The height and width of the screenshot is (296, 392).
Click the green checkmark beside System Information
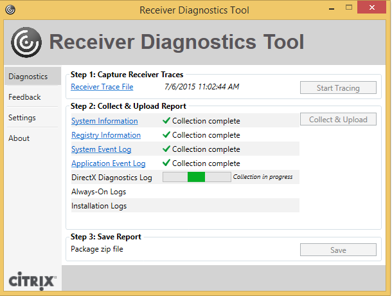coord(166,120)
